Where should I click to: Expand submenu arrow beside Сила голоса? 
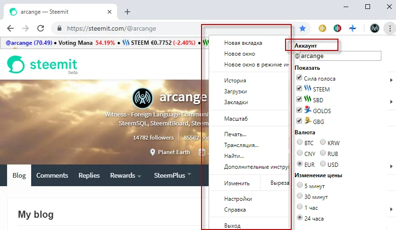(x=391, y=80)
